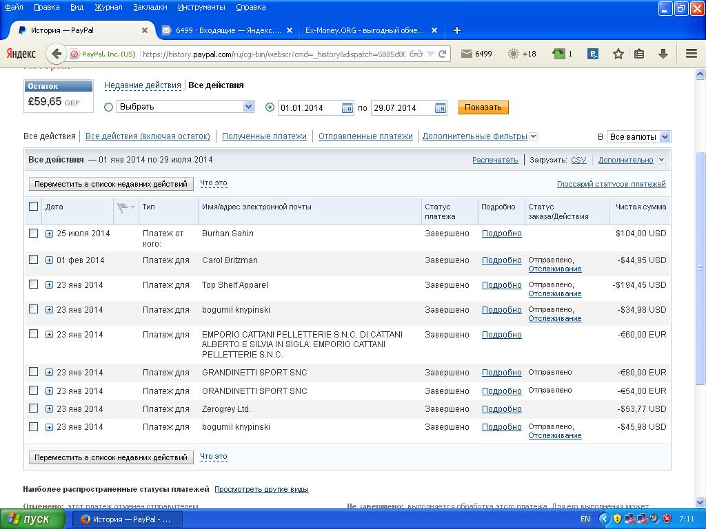The width and height of the screenshot is (706, 529).
Task: Check the EMPORIO CATTANI row checkbox
Action: (x=33, y=334)
